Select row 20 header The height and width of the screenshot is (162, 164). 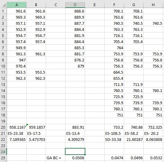[3, 127]
